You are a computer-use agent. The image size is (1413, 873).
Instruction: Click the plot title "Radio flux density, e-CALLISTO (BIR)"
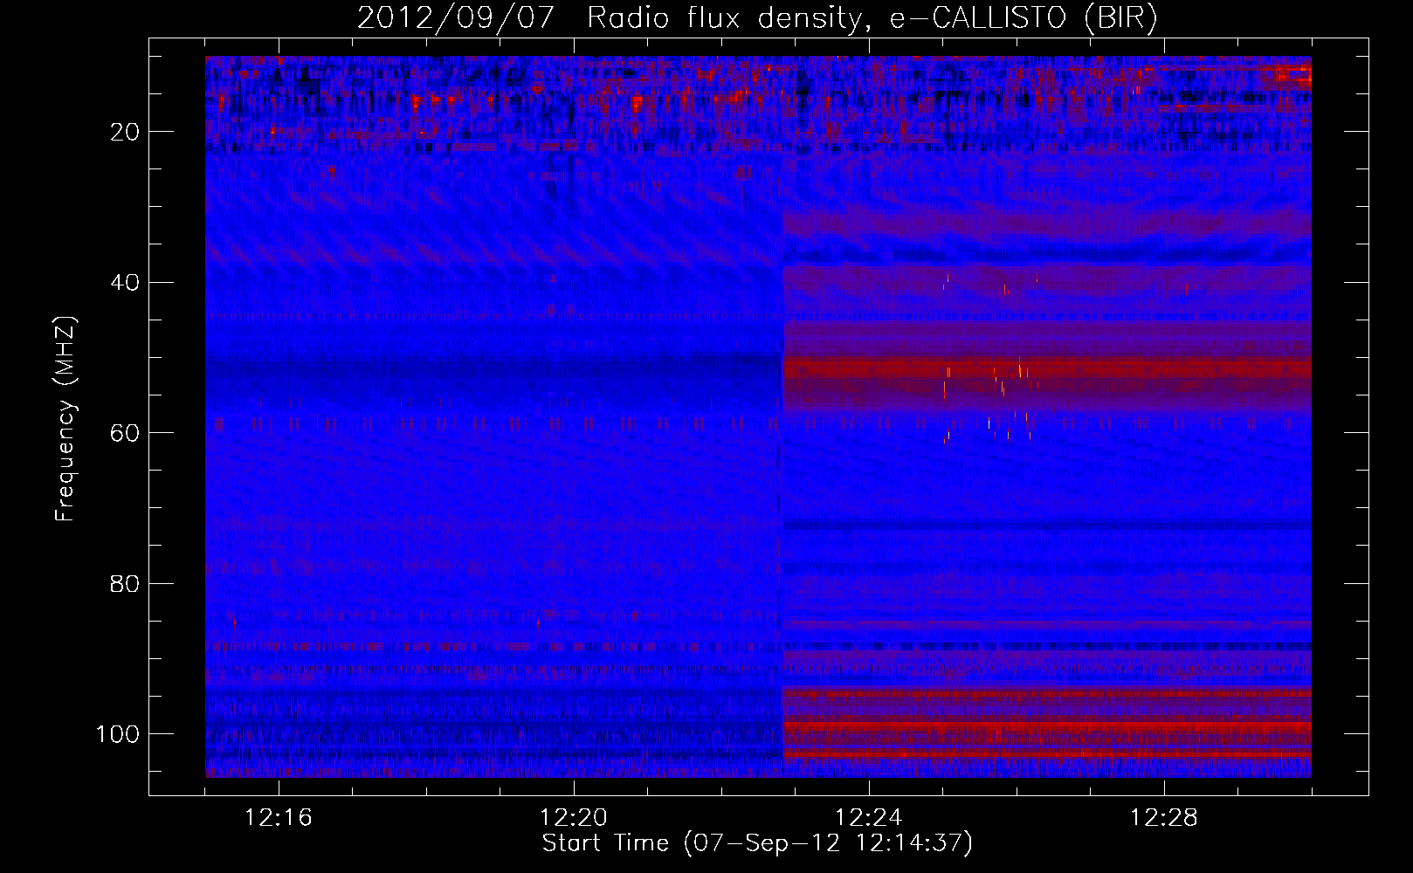(x=872, y=17)
